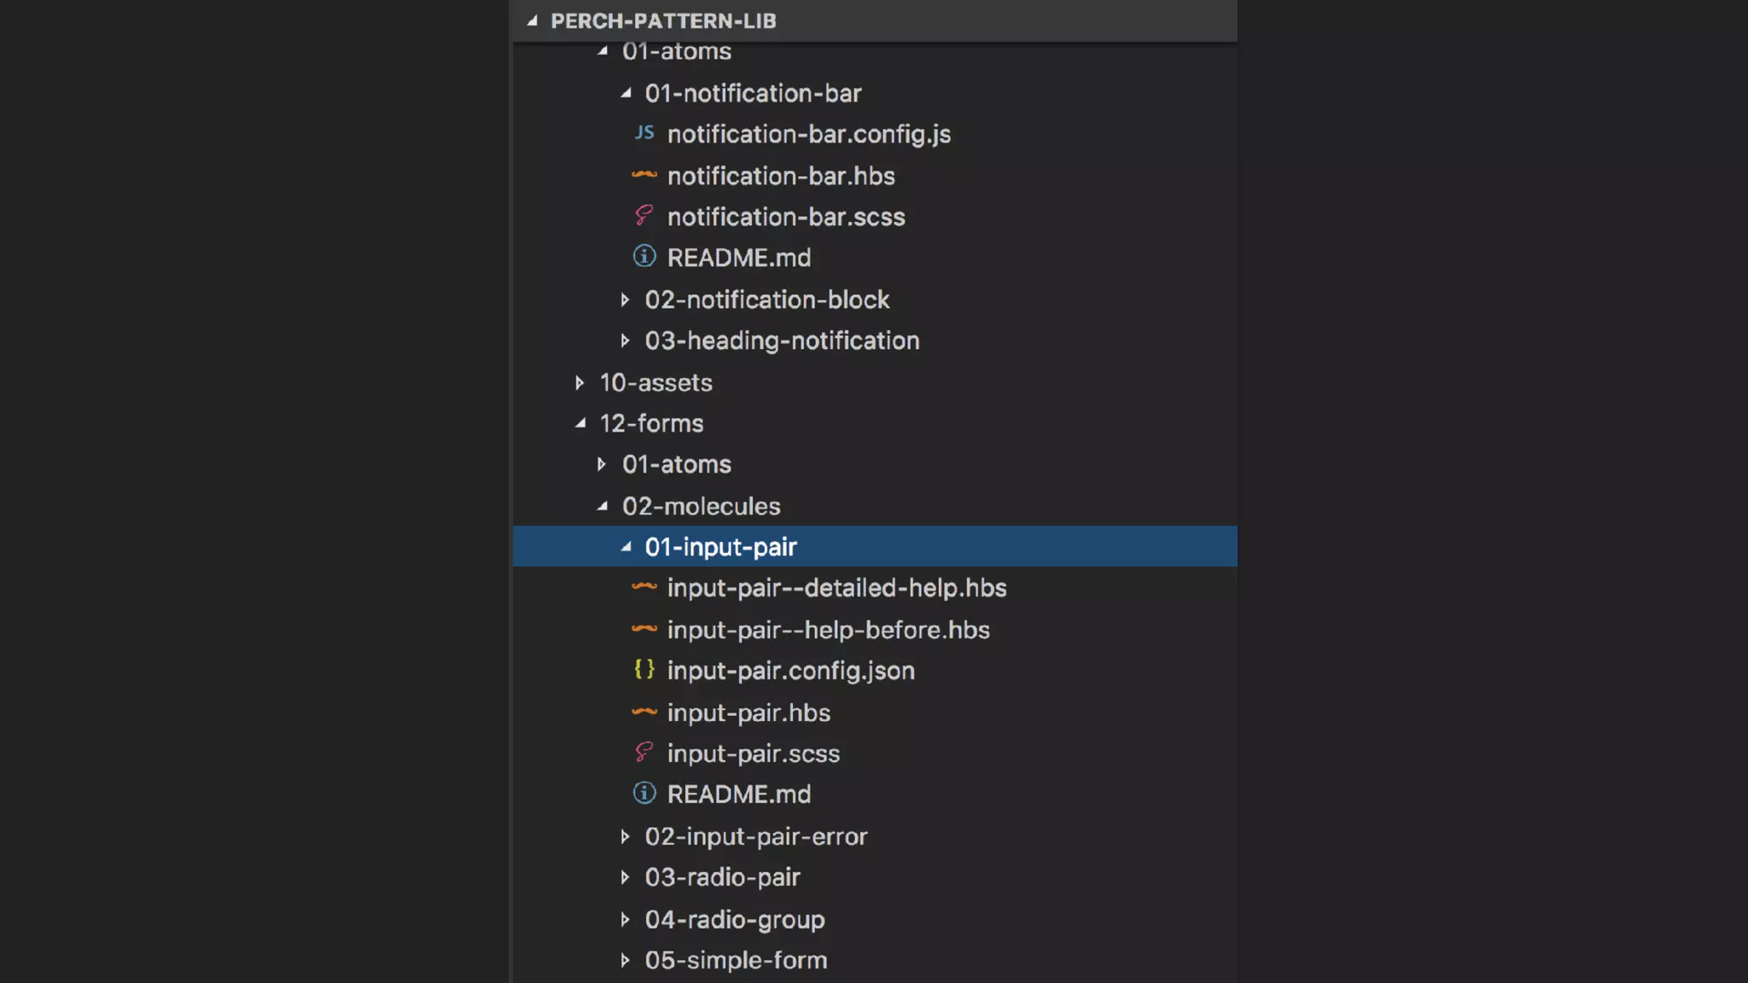Click JSON braces icon beside input-pair.config.json

(644, 670)
